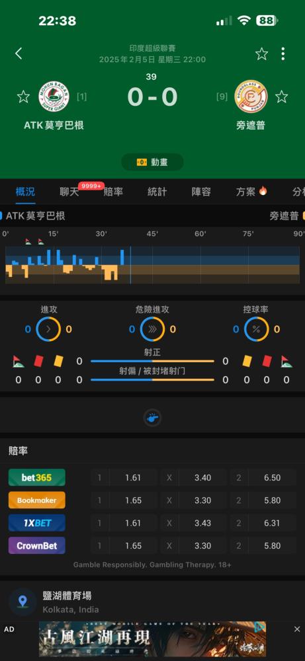The width and height of the screenshot is (305, 661).
Task: Switch to the 統計 statistics tab
Action: click(157, 192)
